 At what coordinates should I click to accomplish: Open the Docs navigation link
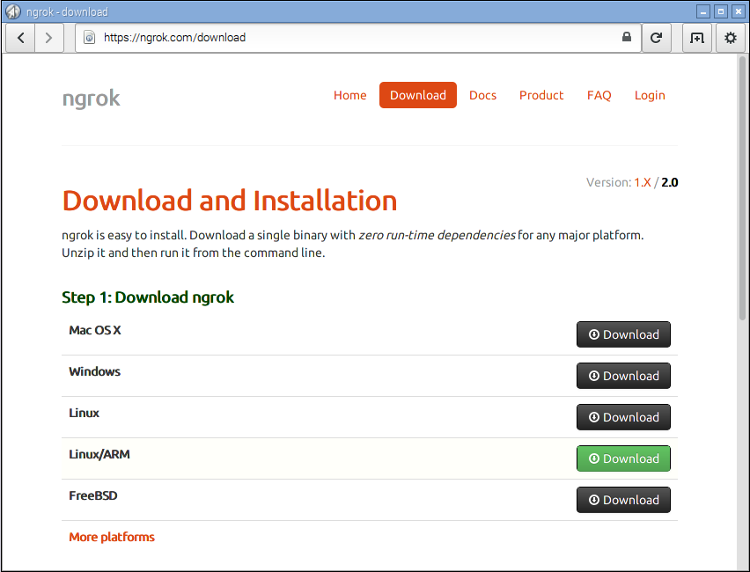(x=482, y=95)
